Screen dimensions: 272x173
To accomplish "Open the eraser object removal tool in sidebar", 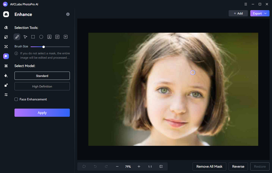I will pos(6,27).
